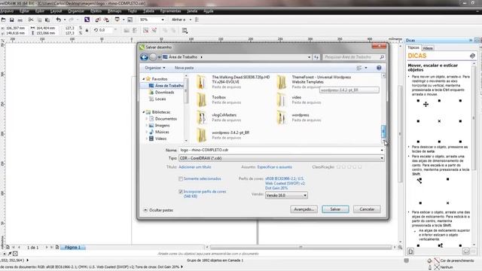Screen dimensions: 482x271
Task: Expand the Documentos library node
Action: coord(147,119)
